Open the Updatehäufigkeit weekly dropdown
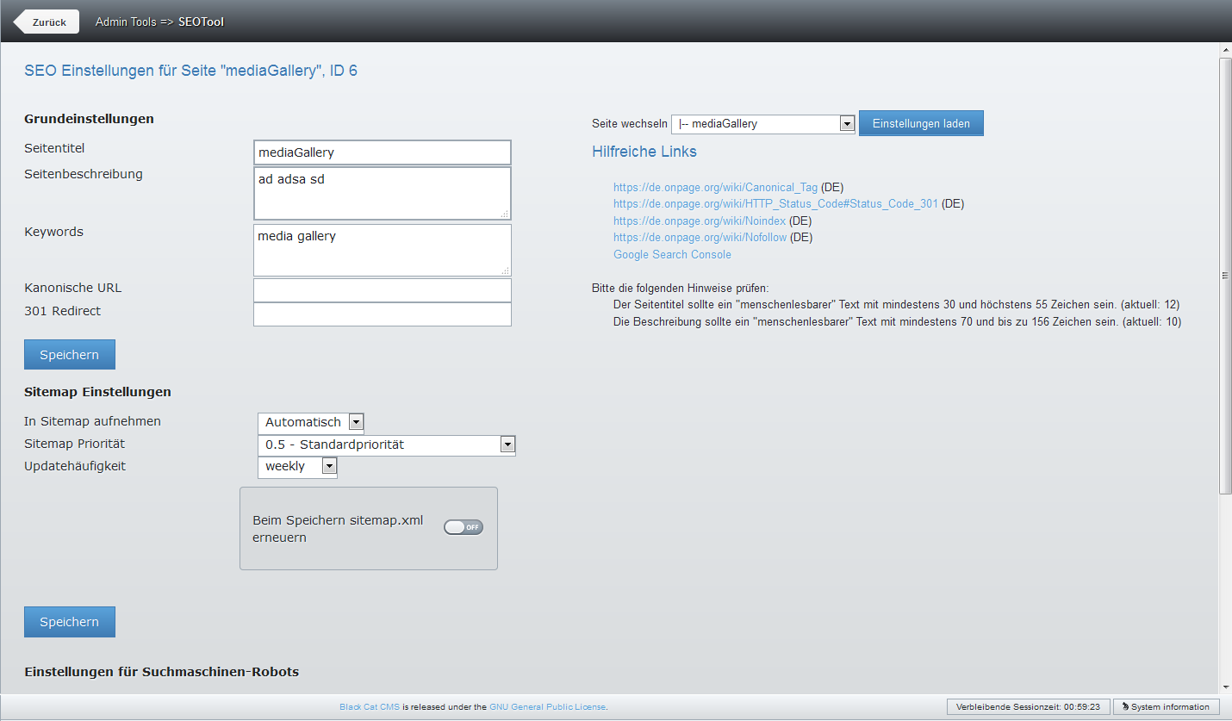This screenshot has width=1232, height=721. [328, 465]
